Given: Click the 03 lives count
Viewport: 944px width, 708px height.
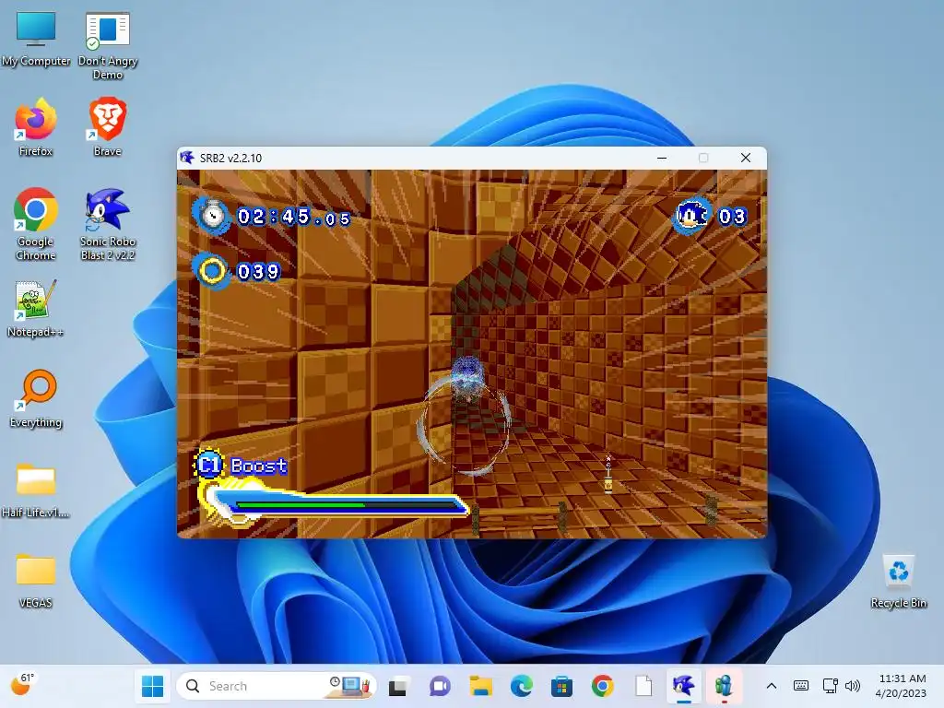Looking at the screenshot, I should [x=732, y=216].
